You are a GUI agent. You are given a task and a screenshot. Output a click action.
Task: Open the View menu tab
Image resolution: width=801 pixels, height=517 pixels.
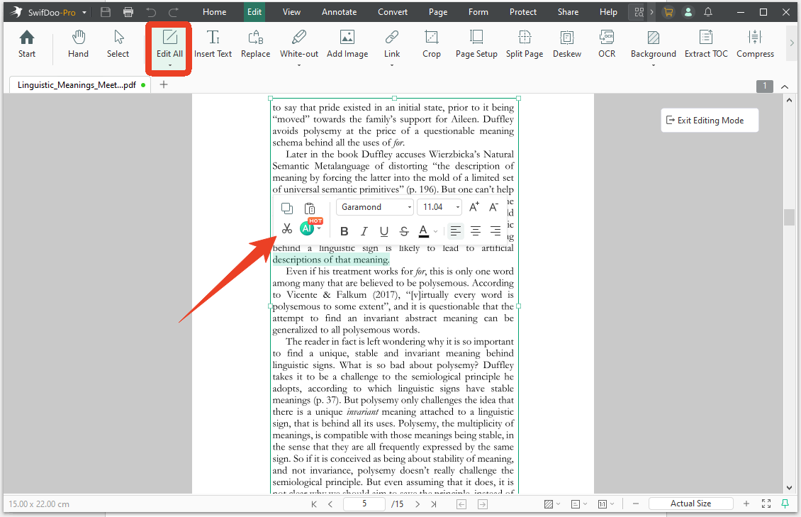coord(291,12)
